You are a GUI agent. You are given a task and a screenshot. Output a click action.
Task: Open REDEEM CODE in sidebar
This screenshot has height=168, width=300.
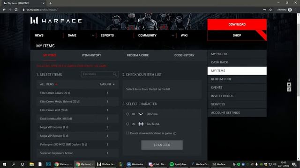237,79
